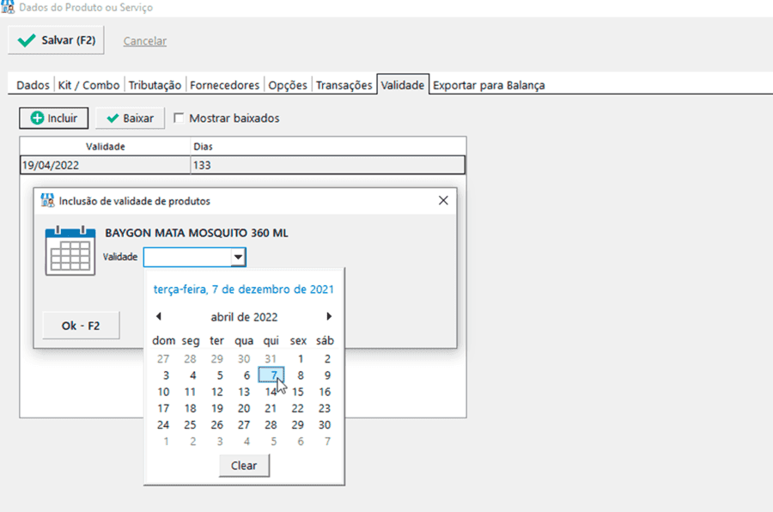Switch to the Transações tab
The image size is (773, 512).
pyautogui.click(x=344, y=85)
